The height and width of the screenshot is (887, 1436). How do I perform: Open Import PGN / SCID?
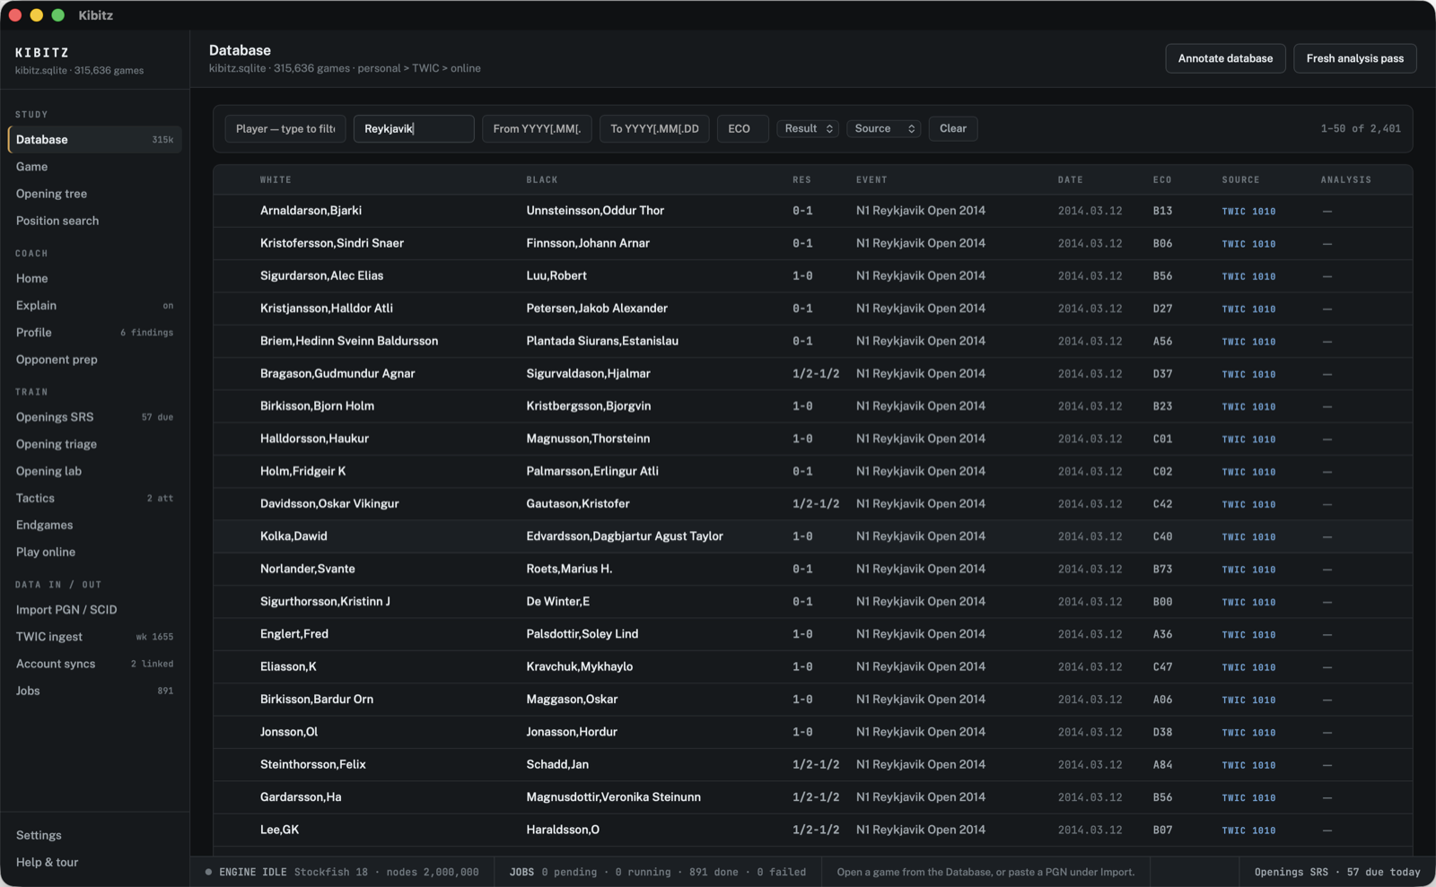click(94, 610)
